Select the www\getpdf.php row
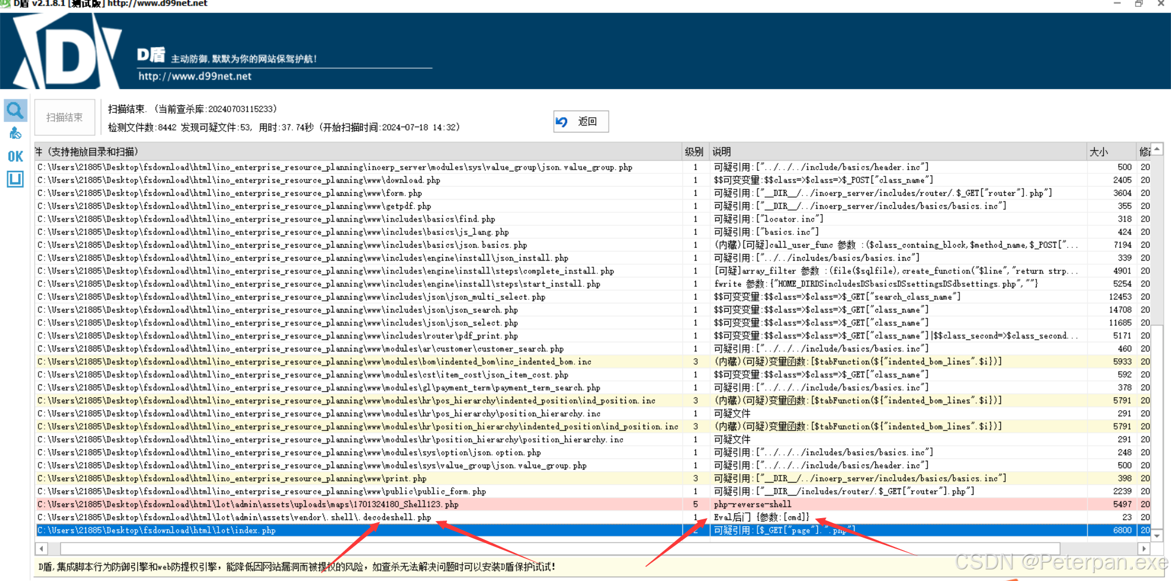The height and width of the screenshot is (581, 1171). pos(592,206)
